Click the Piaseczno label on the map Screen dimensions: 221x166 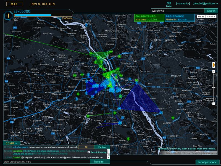(114, 146)
